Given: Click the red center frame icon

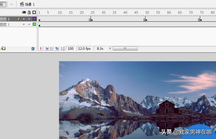Looking at the screenshot, I should coord(41,48).
